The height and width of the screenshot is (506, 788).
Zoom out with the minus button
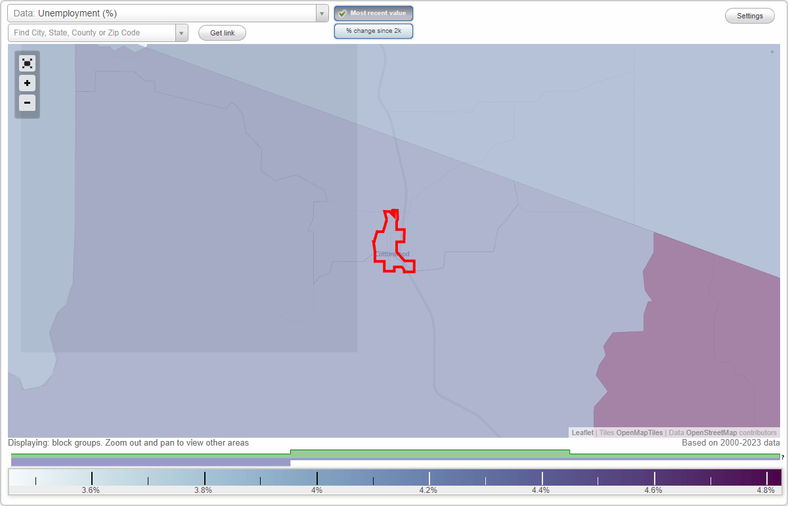click(27, 102)
